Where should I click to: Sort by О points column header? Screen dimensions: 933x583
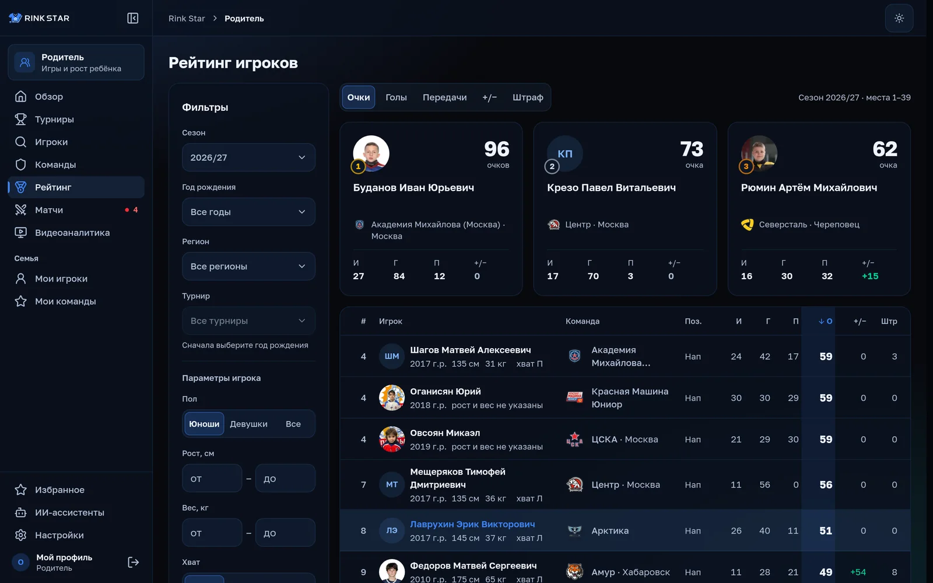[825, 321]
